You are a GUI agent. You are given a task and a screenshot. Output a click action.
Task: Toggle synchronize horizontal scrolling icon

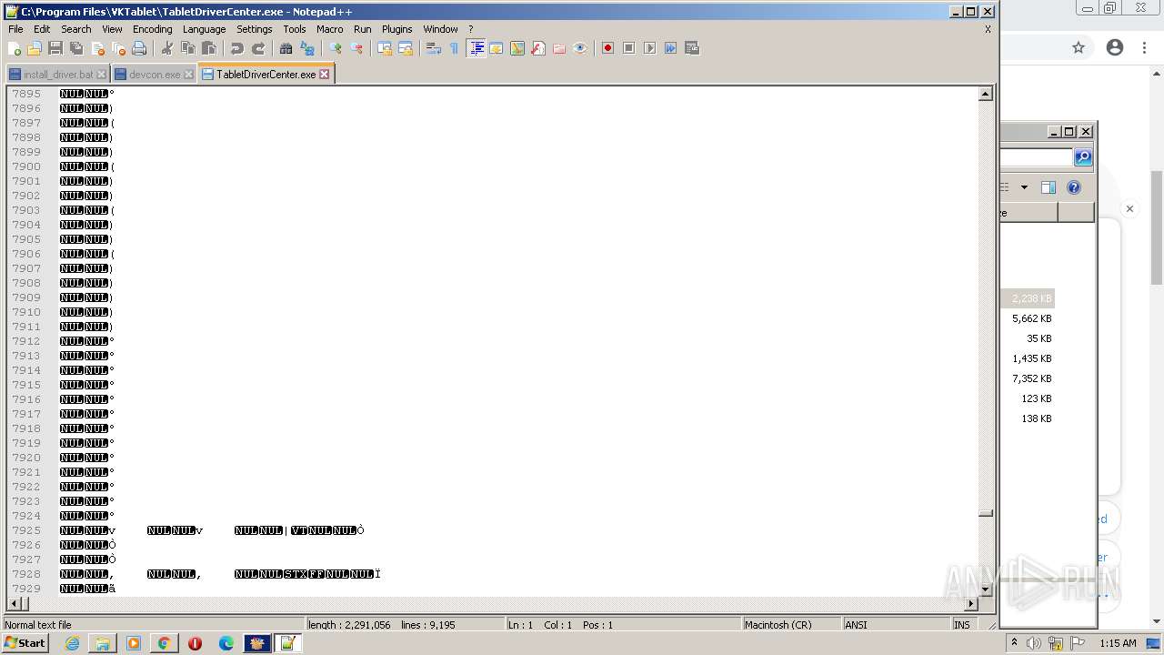point(406,48)
